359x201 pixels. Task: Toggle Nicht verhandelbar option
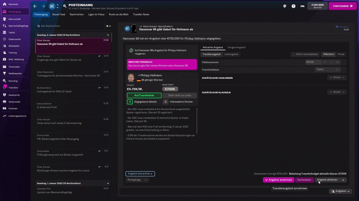point(305,54)
